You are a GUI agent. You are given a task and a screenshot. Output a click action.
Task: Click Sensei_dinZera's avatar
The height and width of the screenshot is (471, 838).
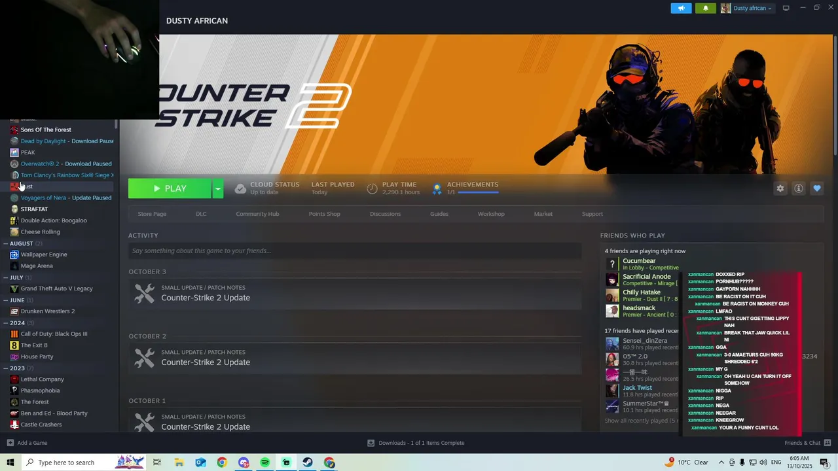point(612,343)
